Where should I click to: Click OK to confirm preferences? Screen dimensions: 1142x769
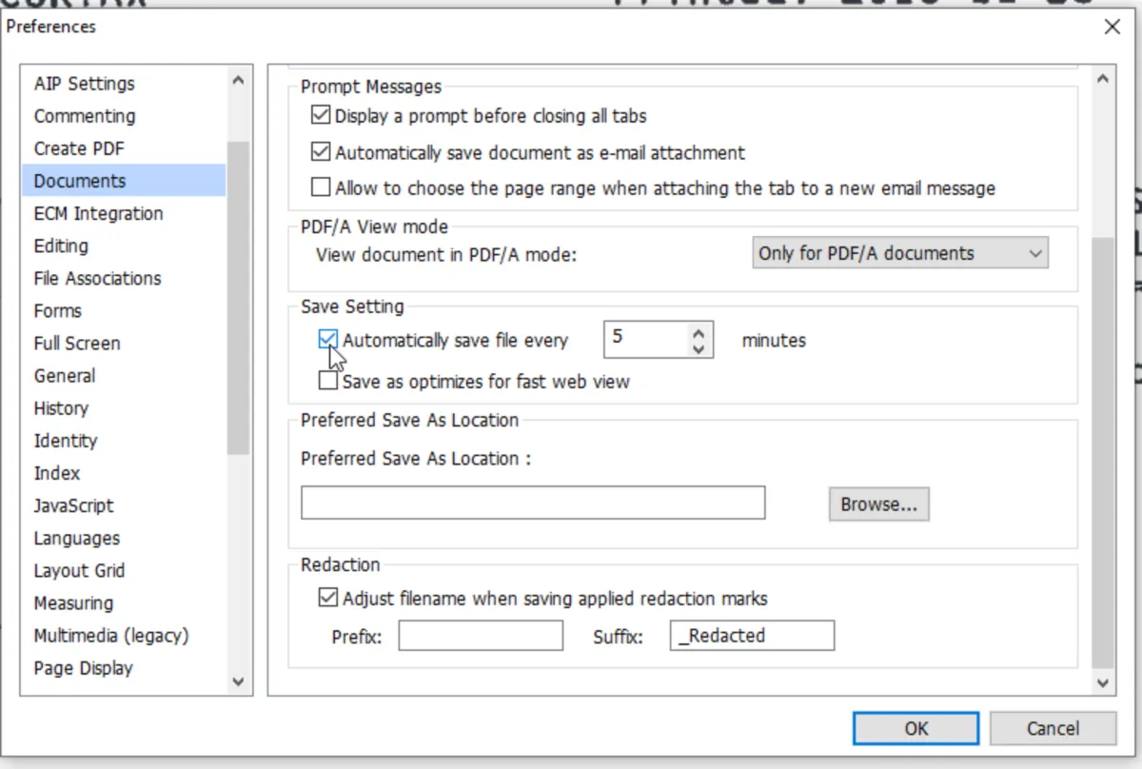pyautogui.click(x=916, y=728)
